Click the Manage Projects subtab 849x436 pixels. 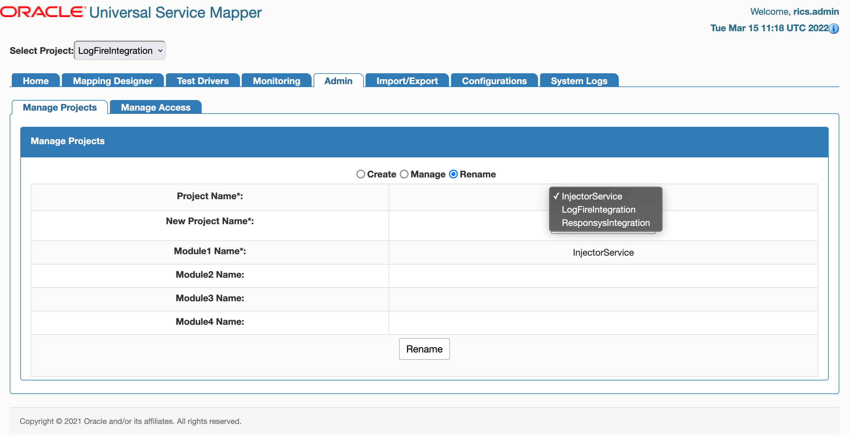pos(60,107)
